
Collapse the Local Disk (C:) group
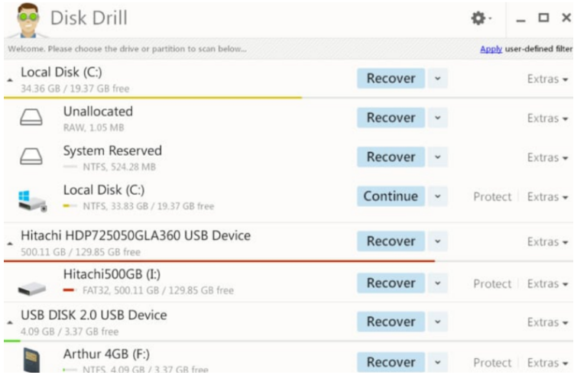pyautogui.click(x=10, y=79)
